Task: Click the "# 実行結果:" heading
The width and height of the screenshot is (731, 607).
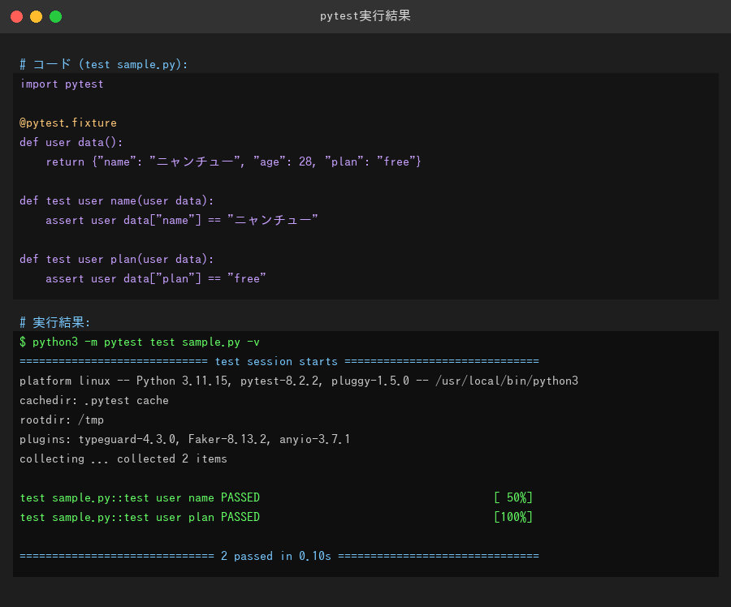Action: (x=55, y=322)
